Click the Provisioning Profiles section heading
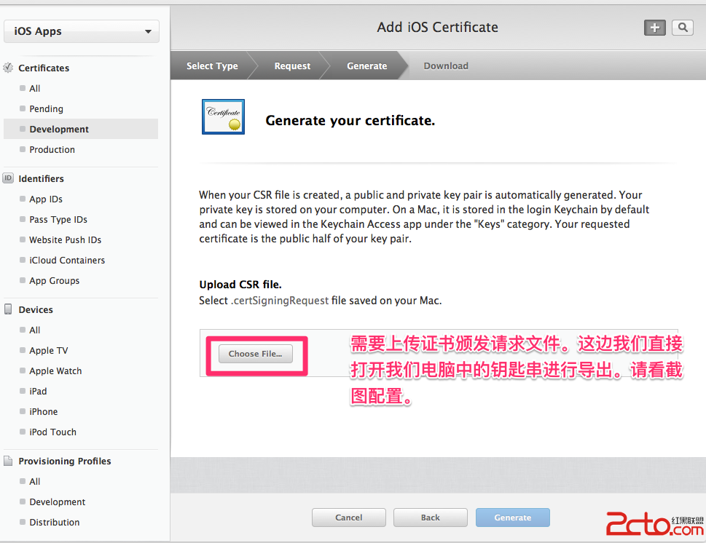Image resolution: width=706 pixels, height=543 pixels. click(x=64, y=461)
